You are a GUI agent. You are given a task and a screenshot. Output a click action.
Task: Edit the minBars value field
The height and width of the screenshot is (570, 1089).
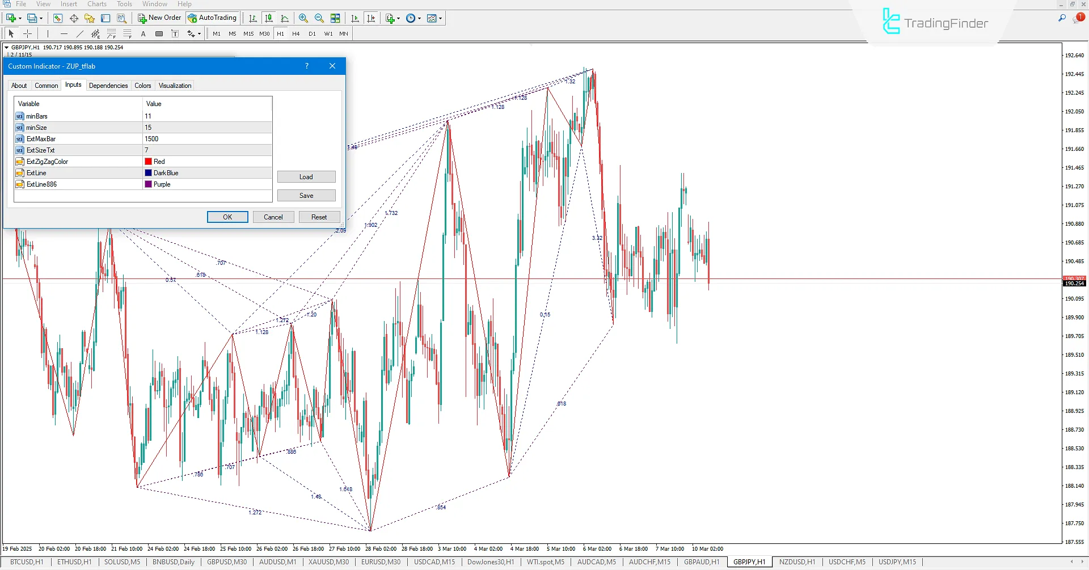coord(207,116)
